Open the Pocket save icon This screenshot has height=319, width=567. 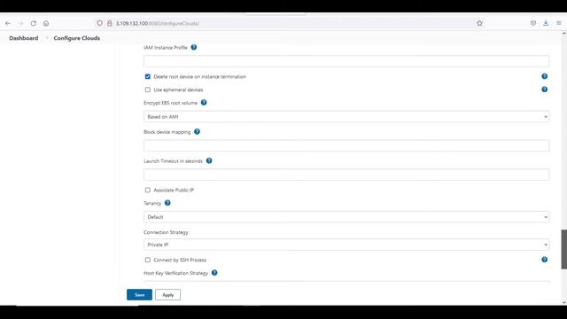click(x=533, y=23)
